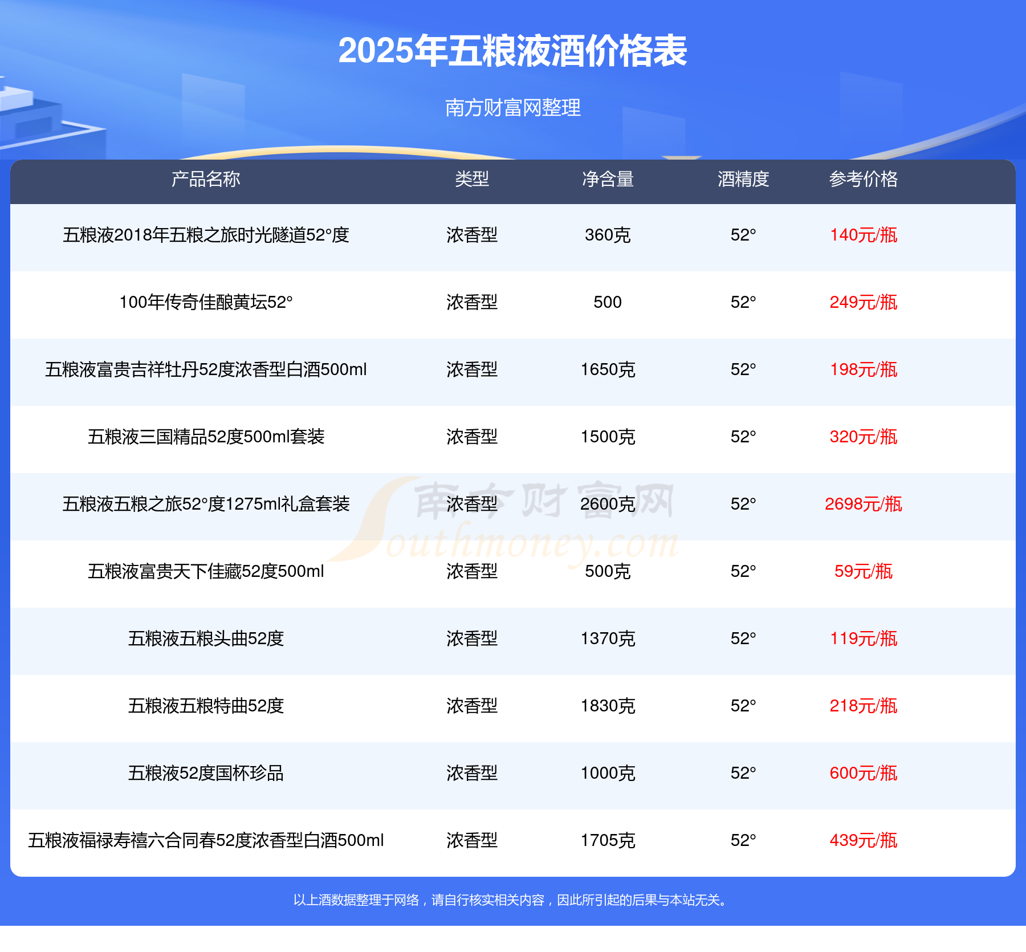This screenshot has height=952, width=1026.
Task: Click the 140元/瓶 price
Action: click(864, 235)
